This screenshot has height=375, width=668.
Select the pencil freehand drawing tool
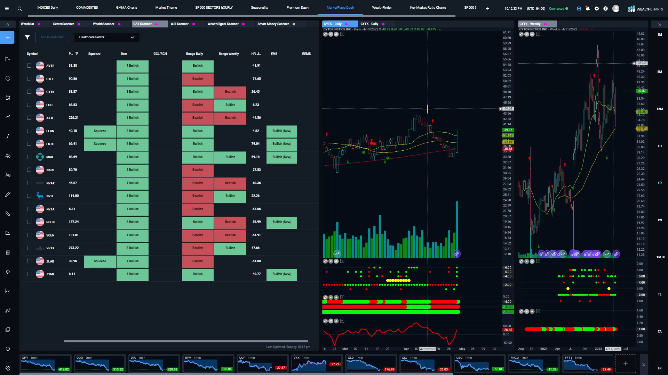pos(8,194)
